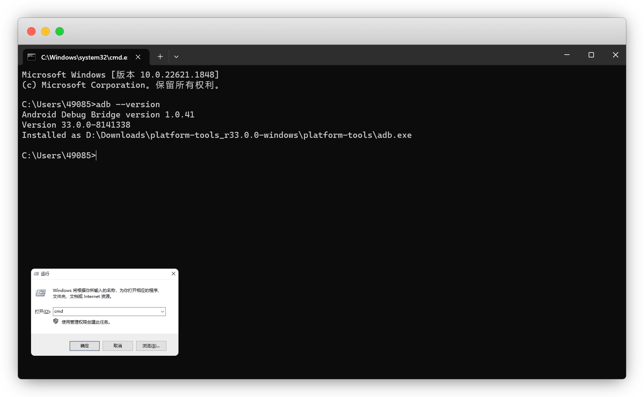Image resolution: width=644 pixels, height=397 pixels.
Task: Click the green fullscreen traffic light button
Action: coord(60,31)
